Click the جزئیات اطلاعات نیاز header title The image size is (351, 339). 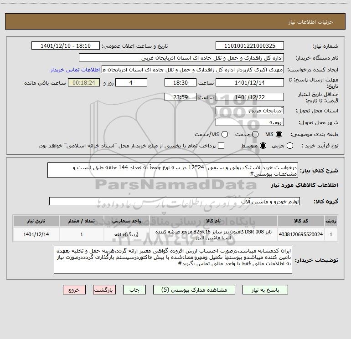(311, 22)
